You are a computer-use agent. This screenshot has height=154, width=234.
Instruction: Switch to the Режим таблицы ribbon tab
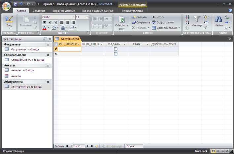coord(132,11)
